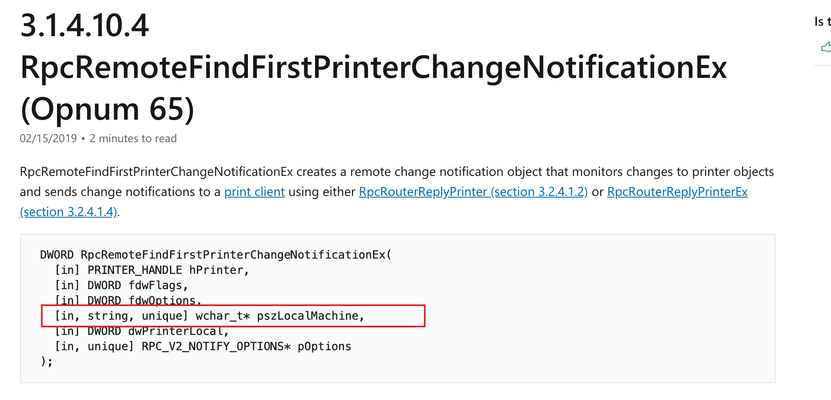Click the DWORD function declaration code line
Viewport: 831px width, 400px height.
coord(215,255)
